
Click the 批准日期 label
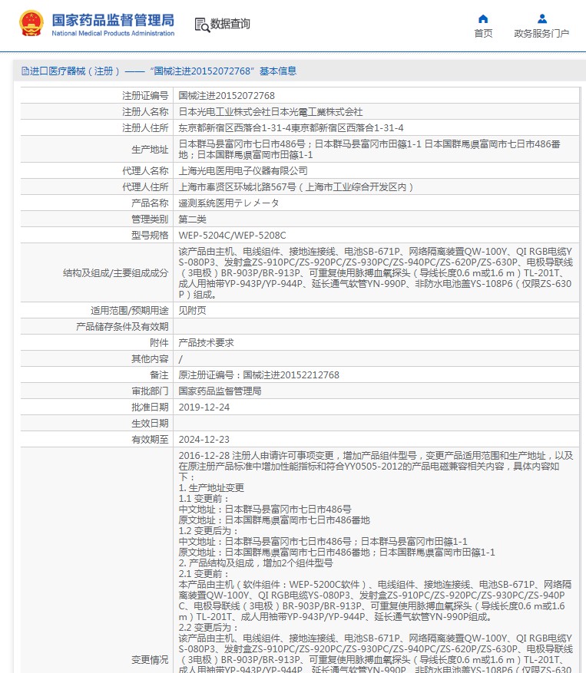(x=150, y=407)
